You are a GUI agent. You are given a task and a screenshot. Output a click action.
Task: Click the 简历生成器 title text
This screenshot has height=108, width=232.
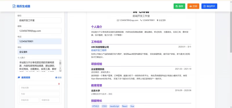(23, 6)
